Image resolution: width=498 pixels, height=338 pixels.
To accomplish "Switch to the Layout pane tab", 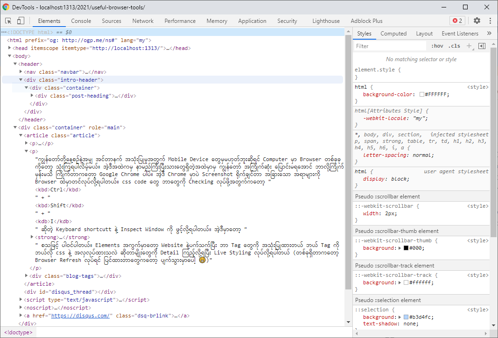I will click(424, 33).
